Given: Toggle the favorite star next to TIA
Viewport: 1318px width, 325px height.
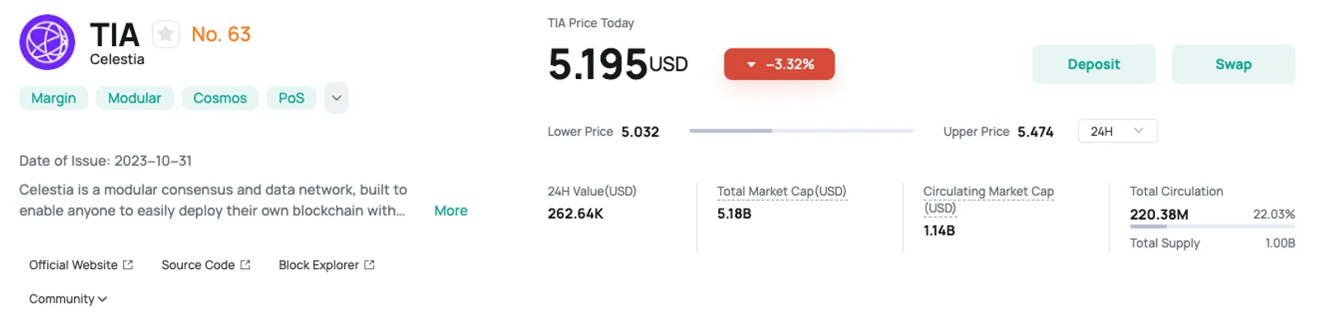Looking at the screenshot, I should click(166, 35).
